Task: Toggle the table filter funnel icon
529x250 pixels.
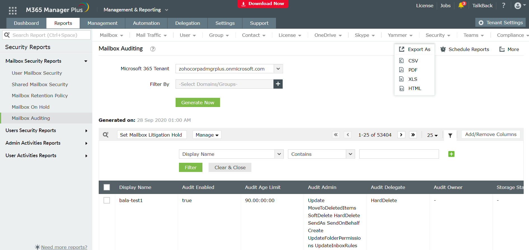Action: pos(450,135)
